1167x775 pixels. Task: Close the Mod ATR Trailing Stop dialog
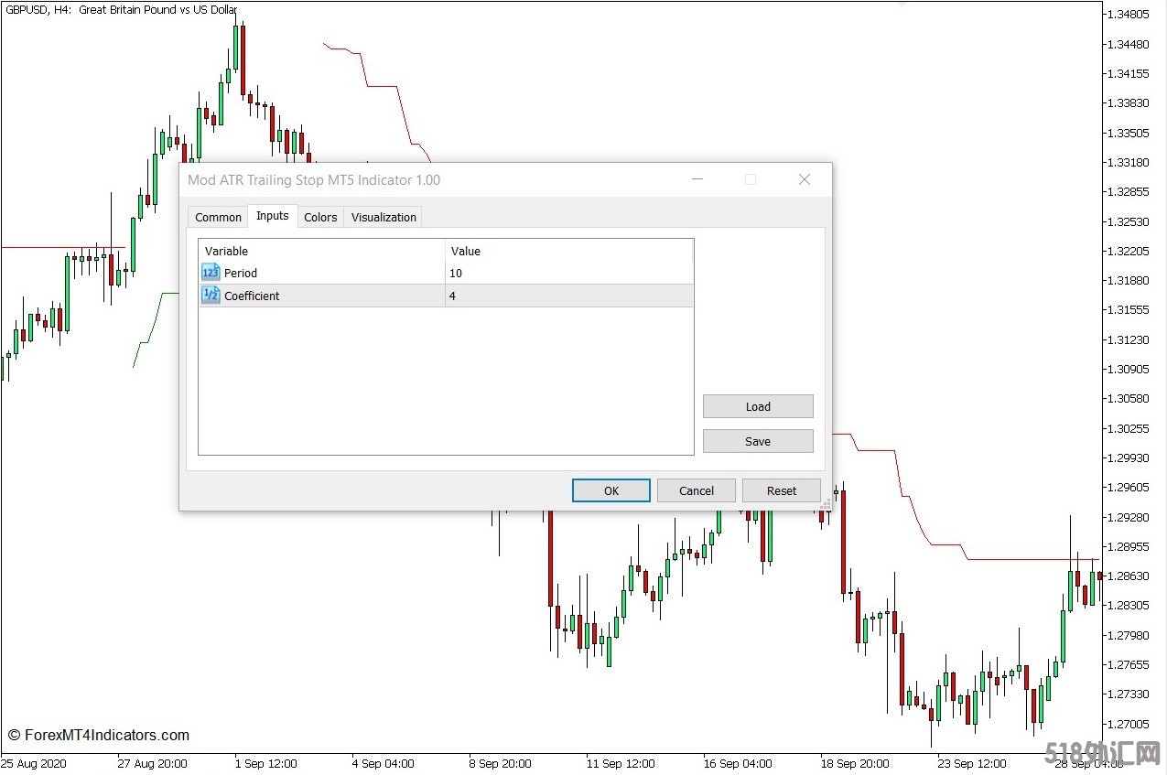click(804, 179)
